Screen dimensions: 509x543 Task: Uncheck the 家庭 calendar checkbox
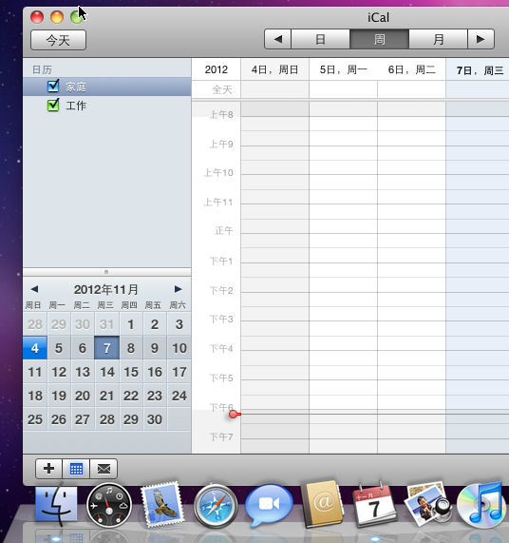pos(53,86)
